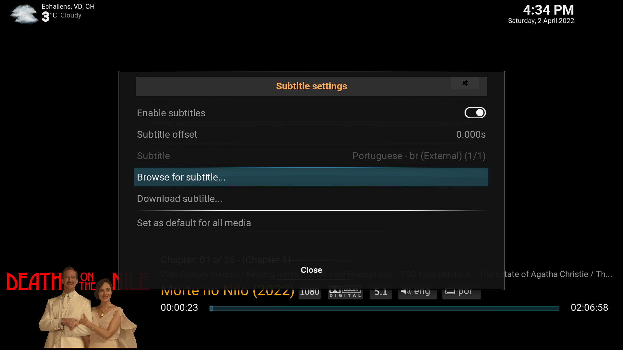Open the Subtitle offset setting
The image size is (623, 350).
pyautogui.click(x=311, y=134)
